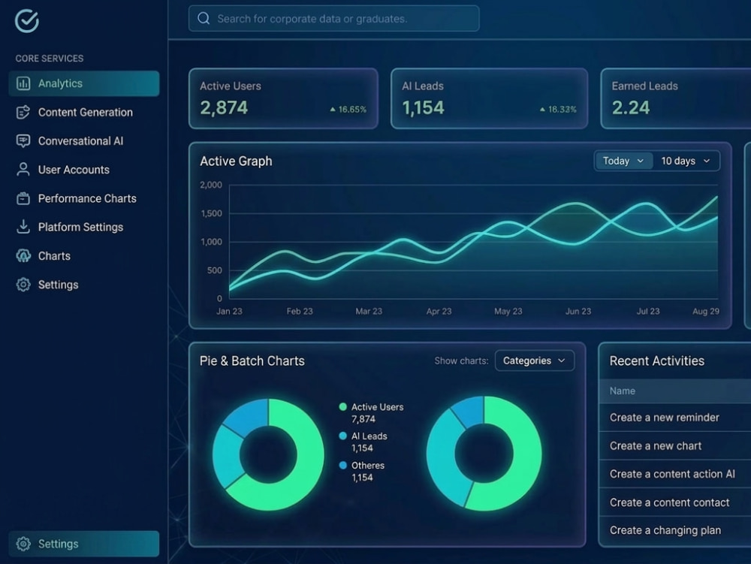
Task: Click the blue AI Leads legend dot
Action: [x=343, y=436]
